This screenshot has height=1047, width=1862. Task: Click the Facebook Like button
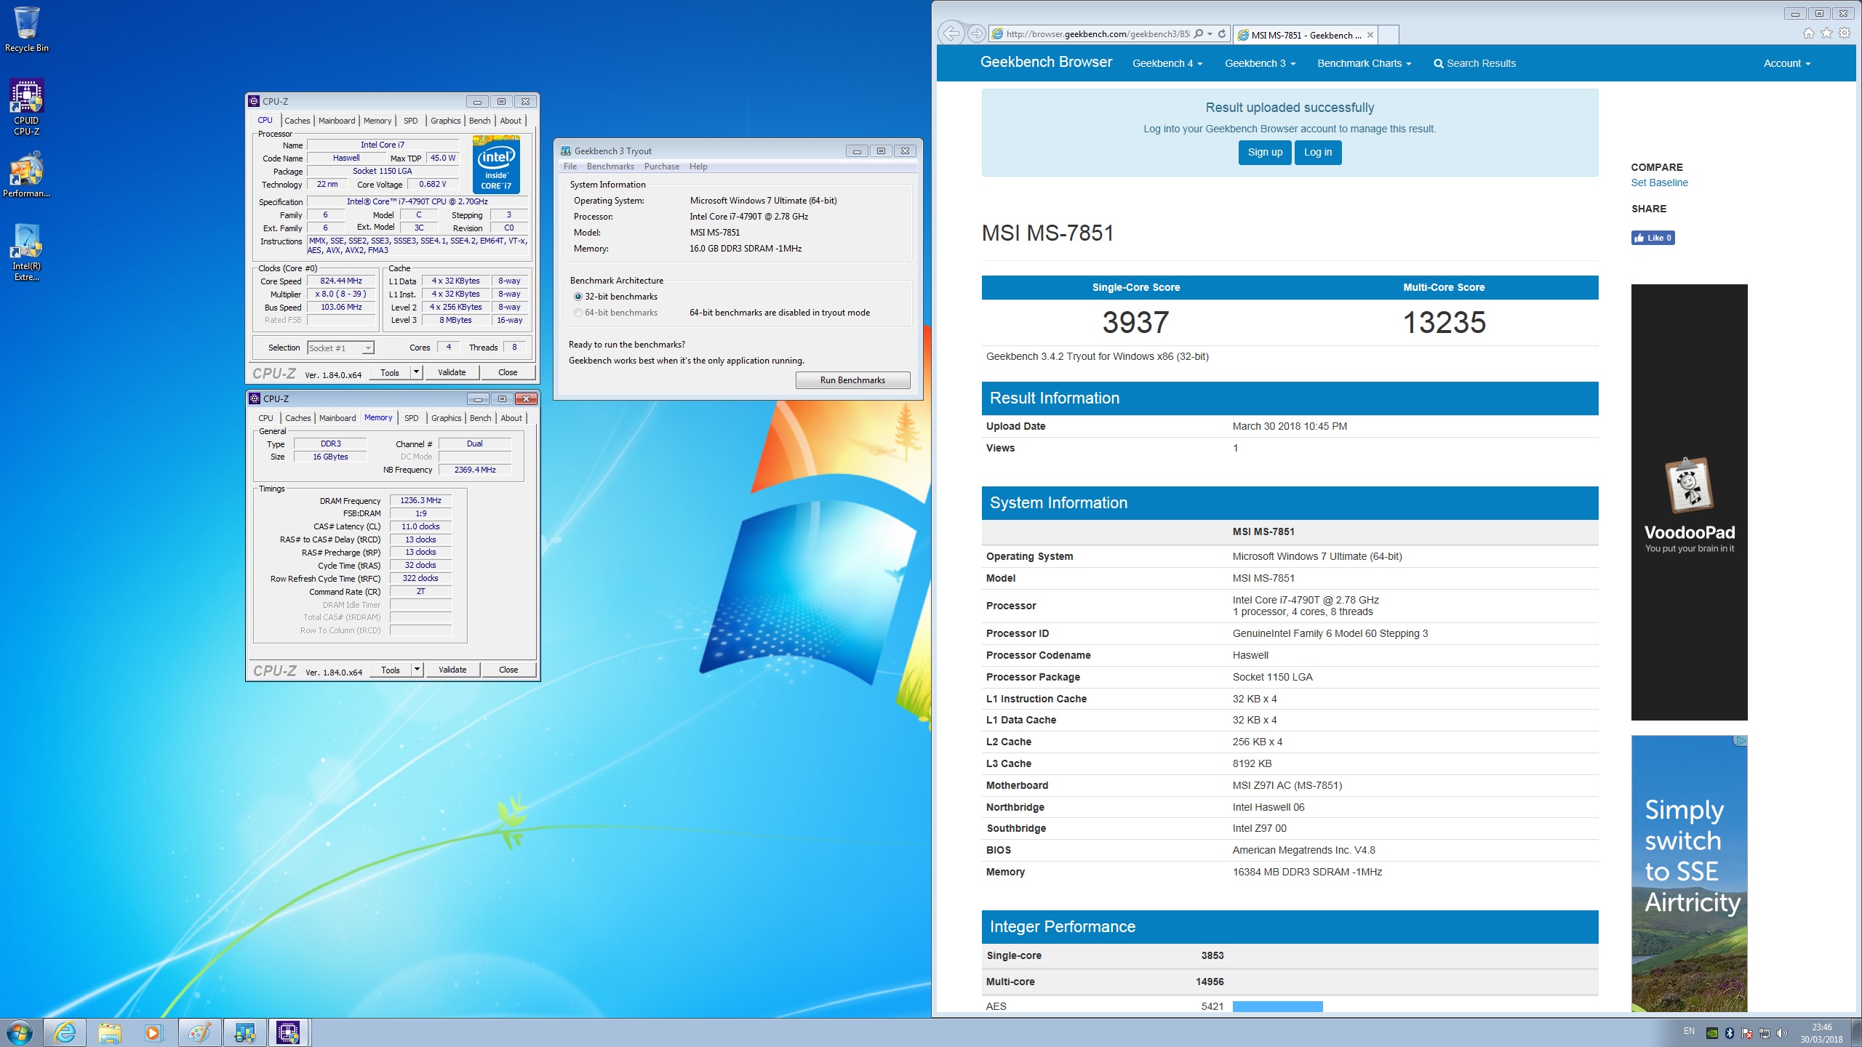click(x=1653, y=238)
